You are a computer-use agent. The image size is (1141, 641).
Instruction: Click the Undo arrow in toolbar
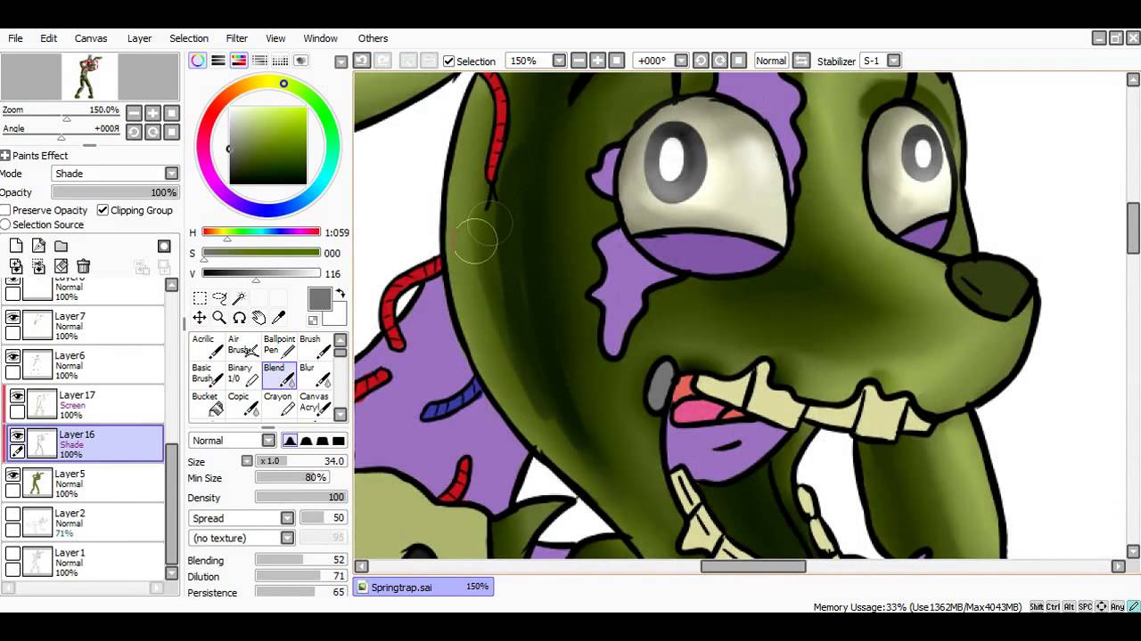click(362, 61)
